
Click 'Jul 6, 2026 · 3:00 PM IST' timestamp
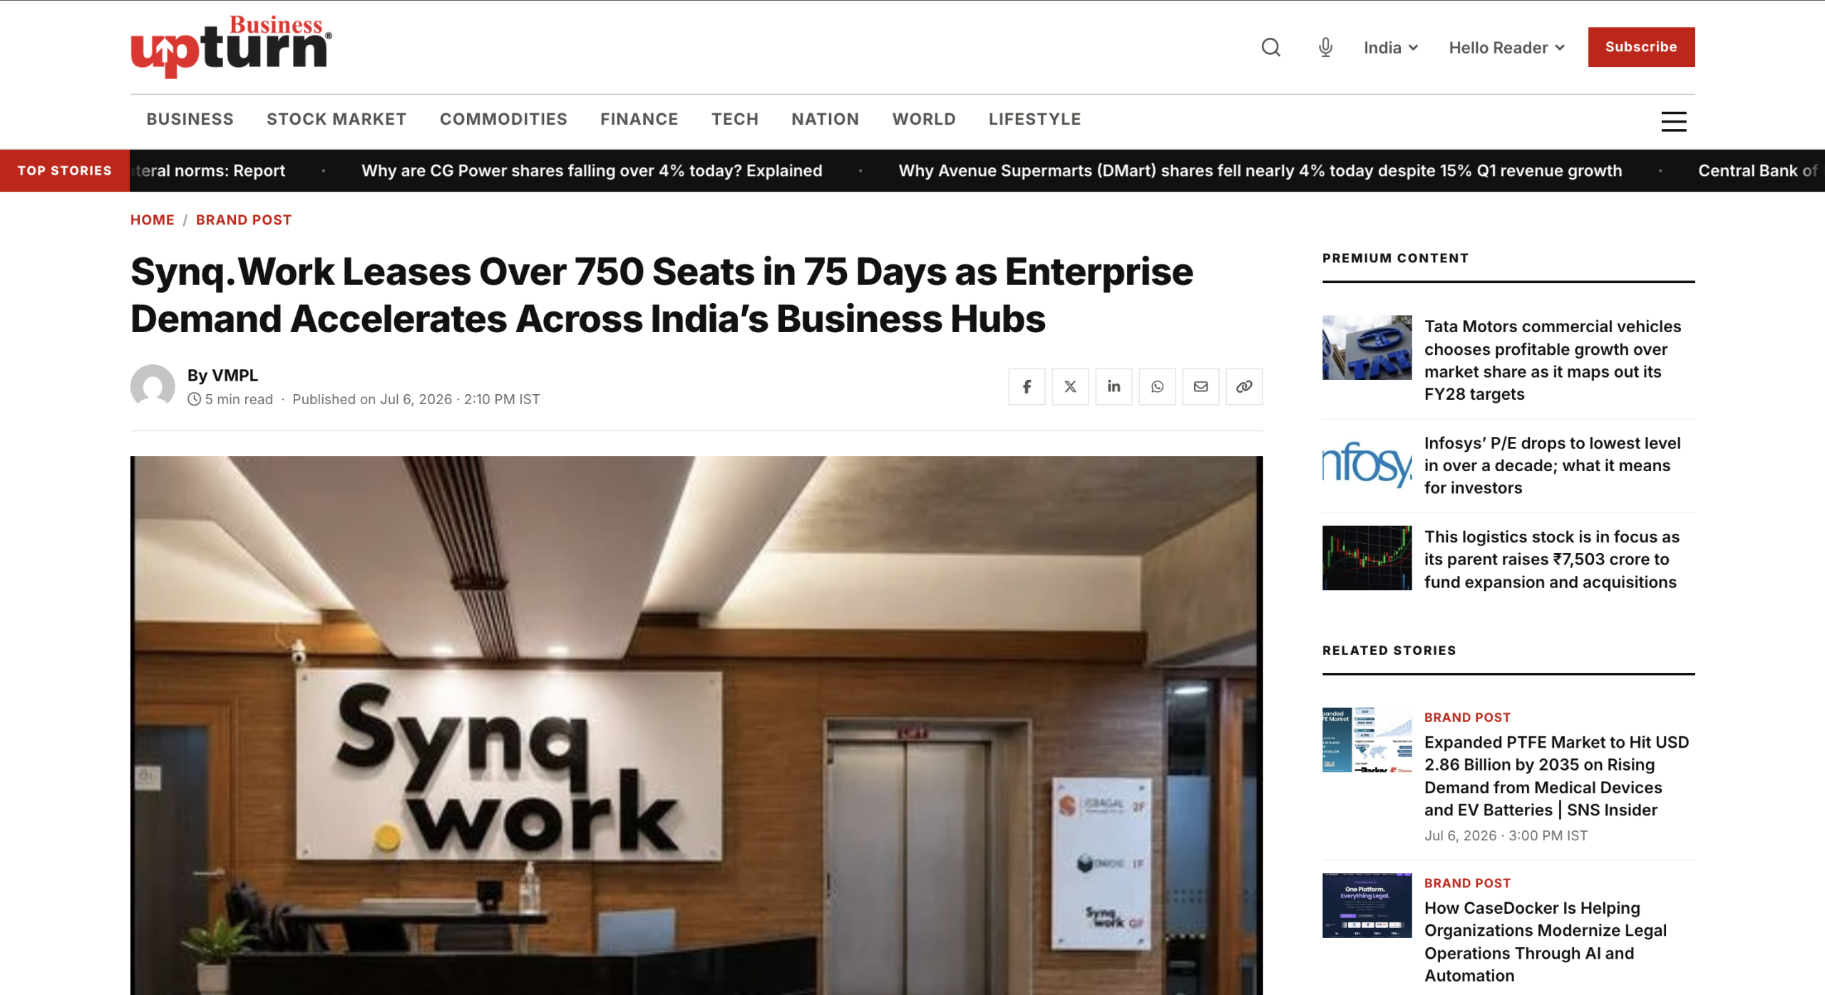click(1506, 835)
